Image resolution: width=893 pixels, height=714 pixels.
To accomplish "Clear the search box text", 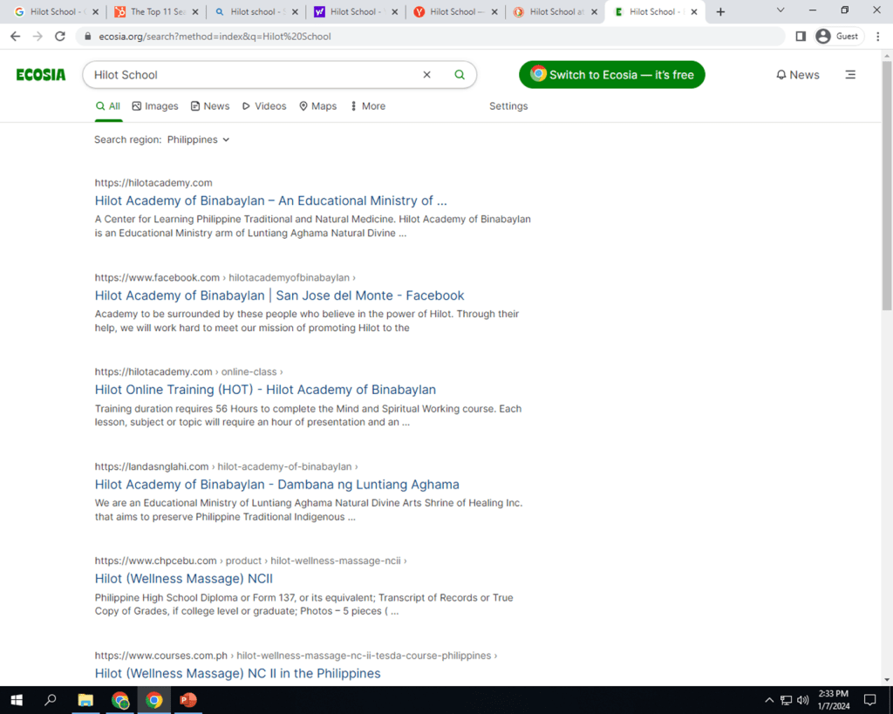I will point(426,75).
